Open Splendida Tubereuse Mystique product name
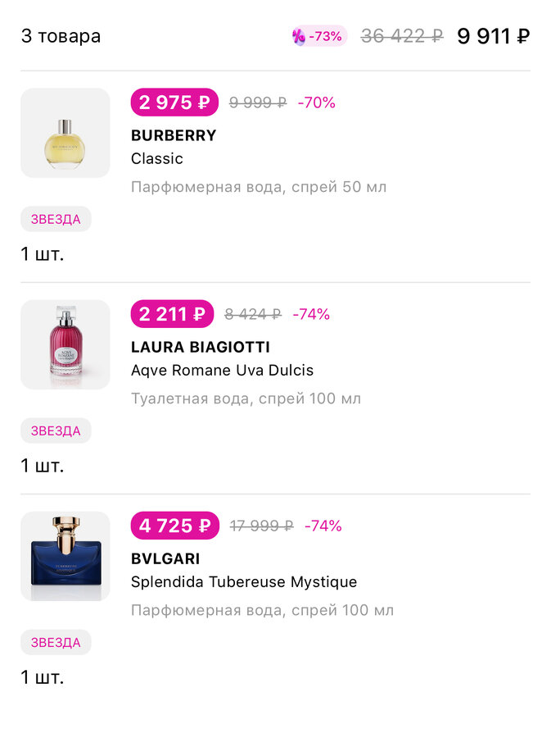The image size is (551, 738). click(x=244, y=581)
